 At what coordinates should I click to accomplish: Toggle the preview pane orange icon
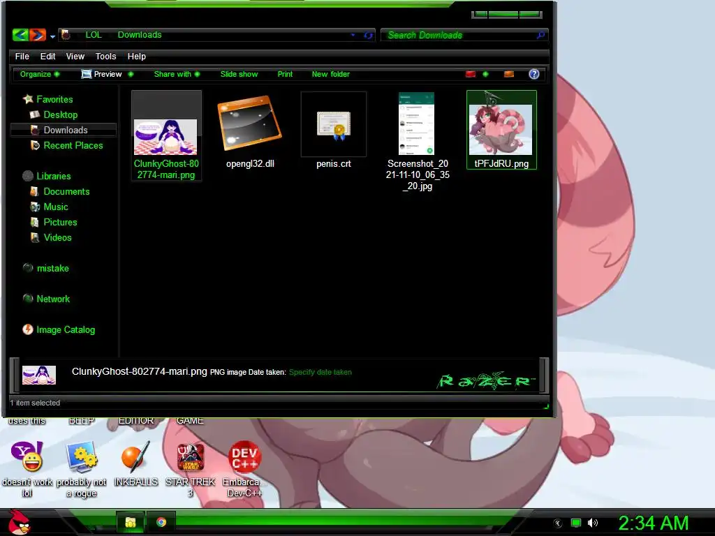509,74
